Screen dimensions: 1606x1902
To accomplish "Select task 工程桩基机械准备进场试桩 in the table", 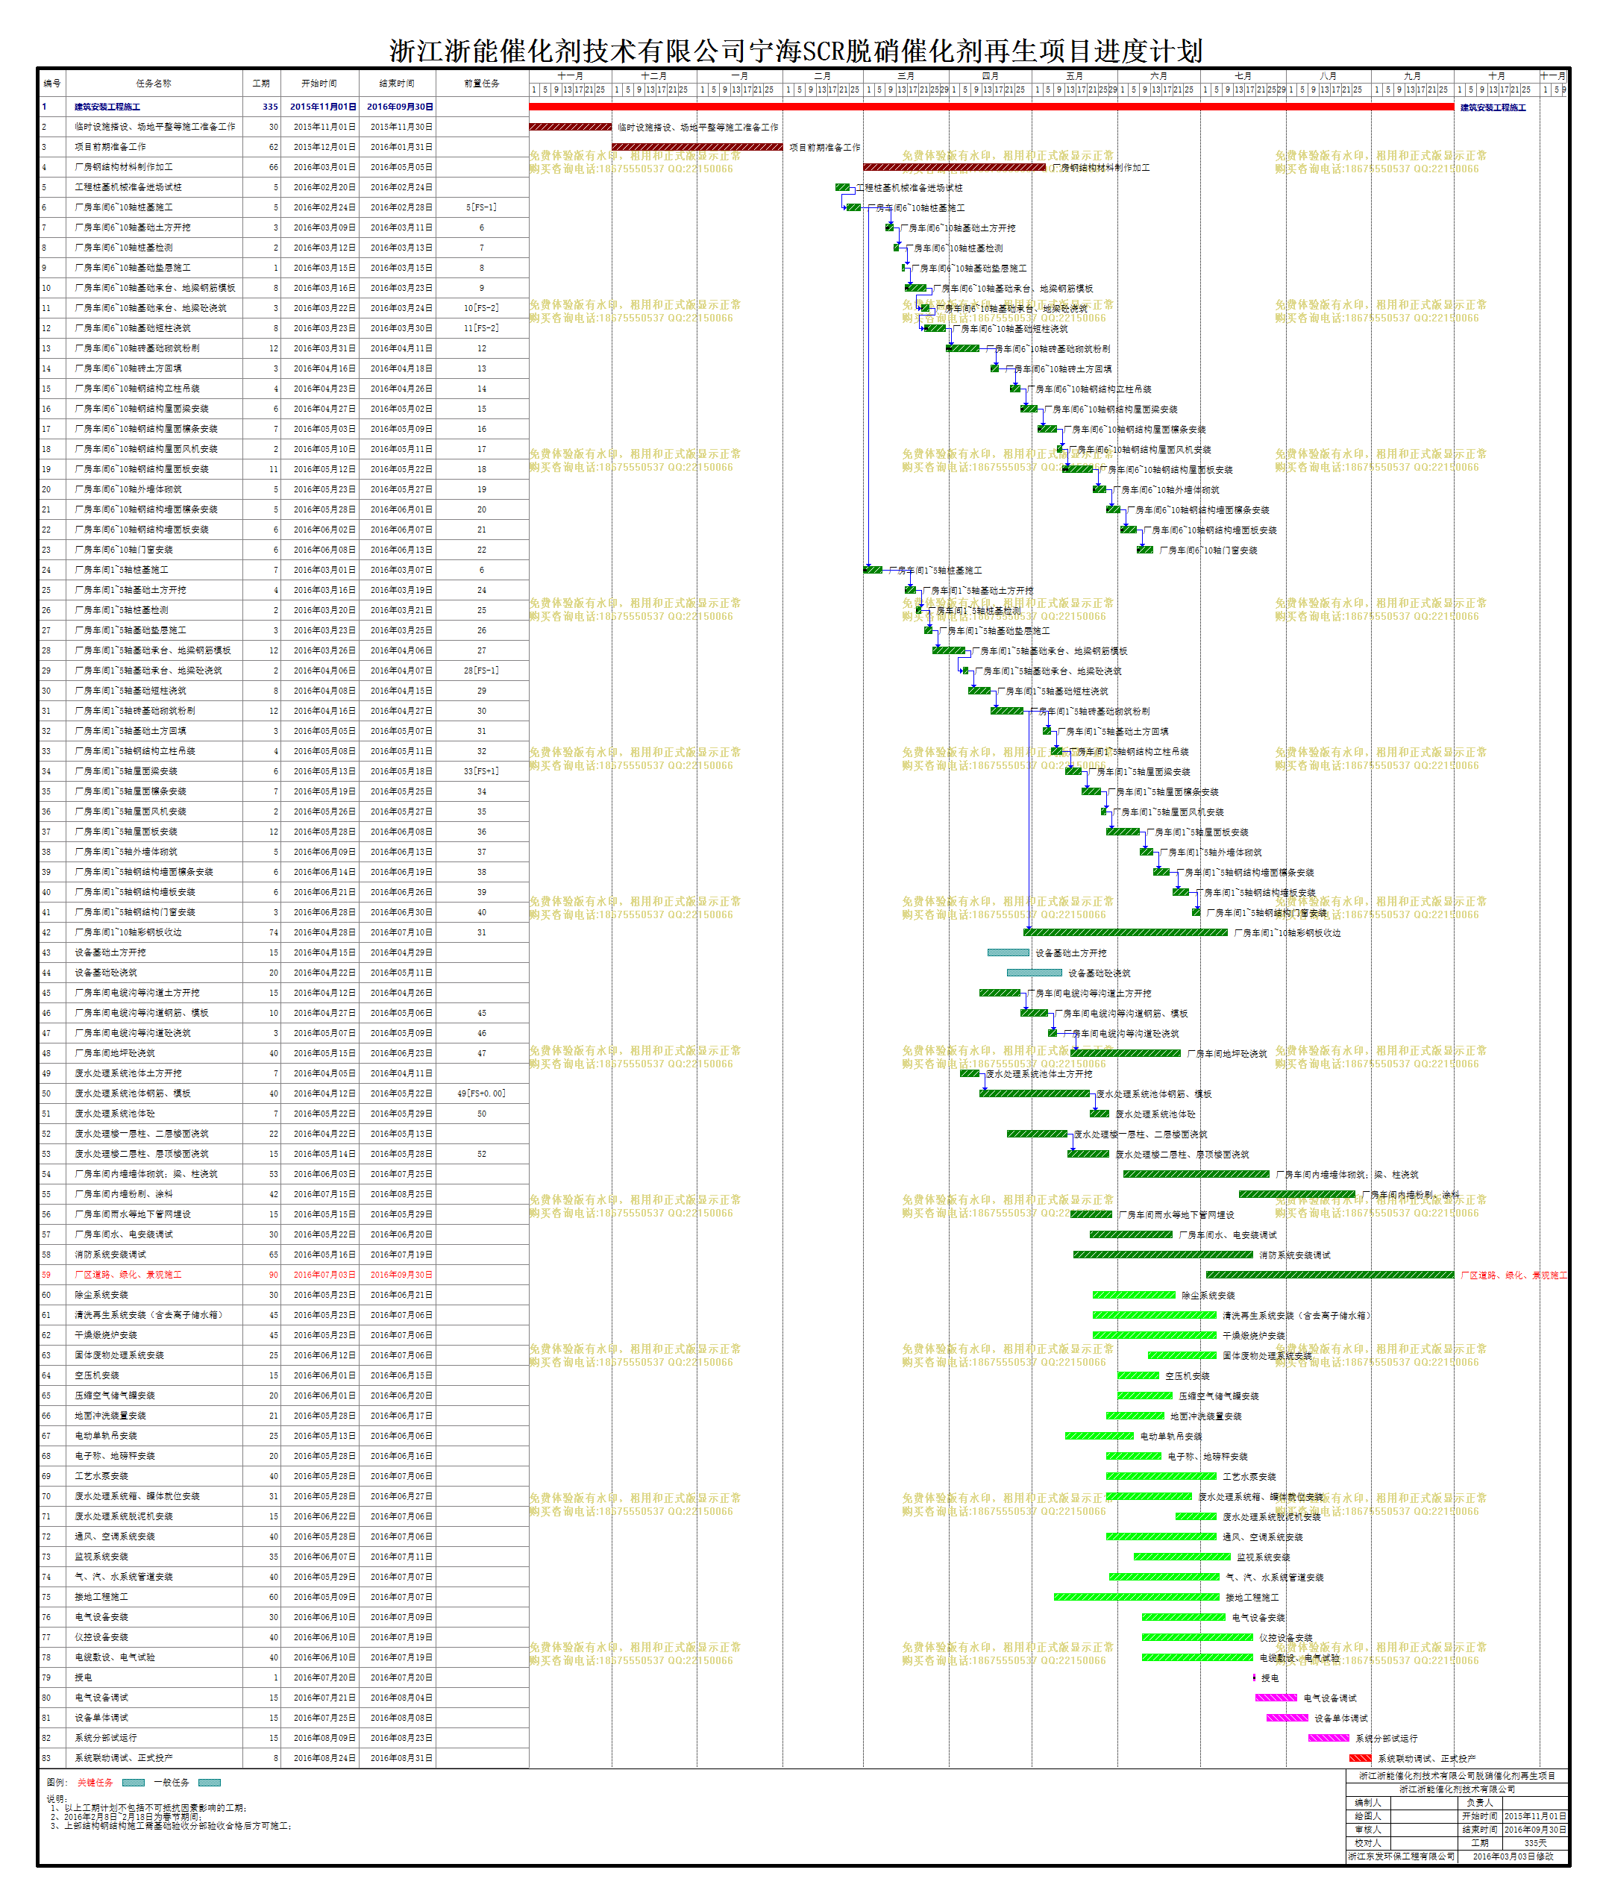I will (128, 186).
